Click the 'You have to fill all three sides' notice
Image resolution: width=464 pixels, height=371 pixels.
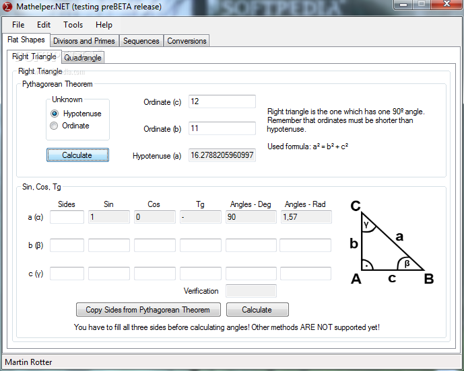point(227,327)
